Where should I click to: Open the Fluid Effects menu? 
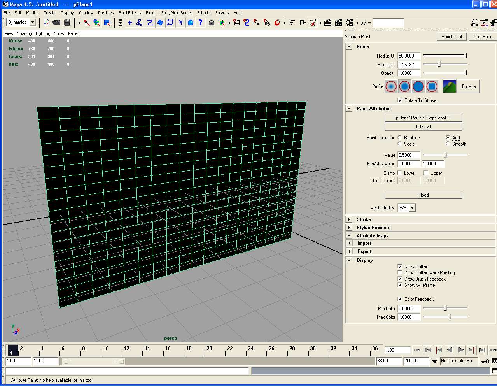pos(130,13)
